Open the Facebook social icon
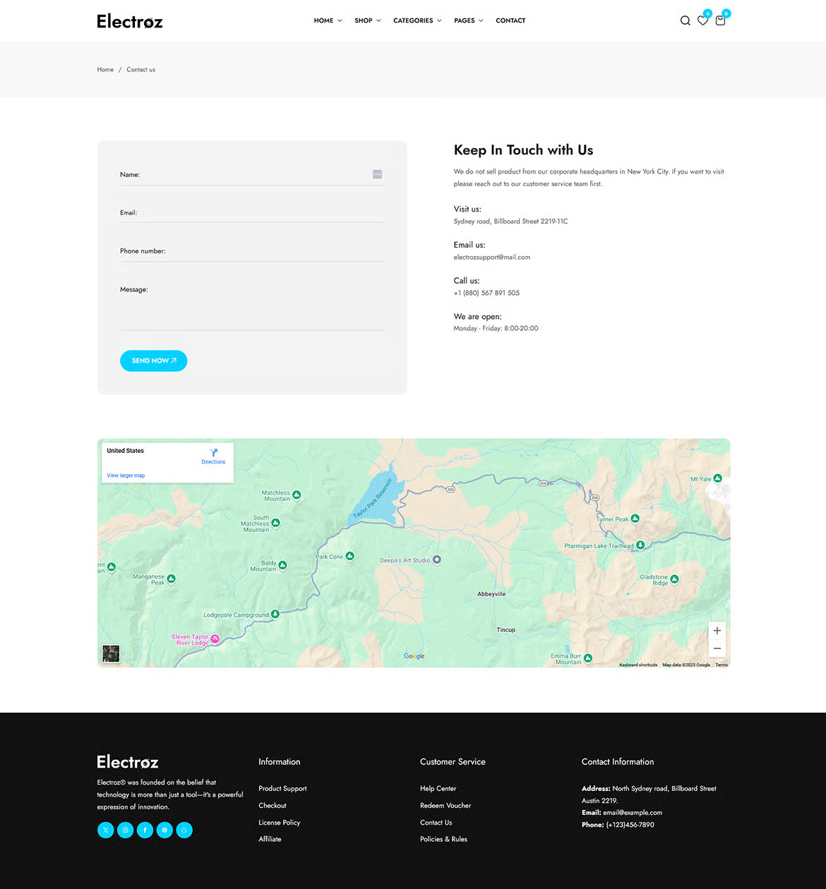 tap(145, 830)
